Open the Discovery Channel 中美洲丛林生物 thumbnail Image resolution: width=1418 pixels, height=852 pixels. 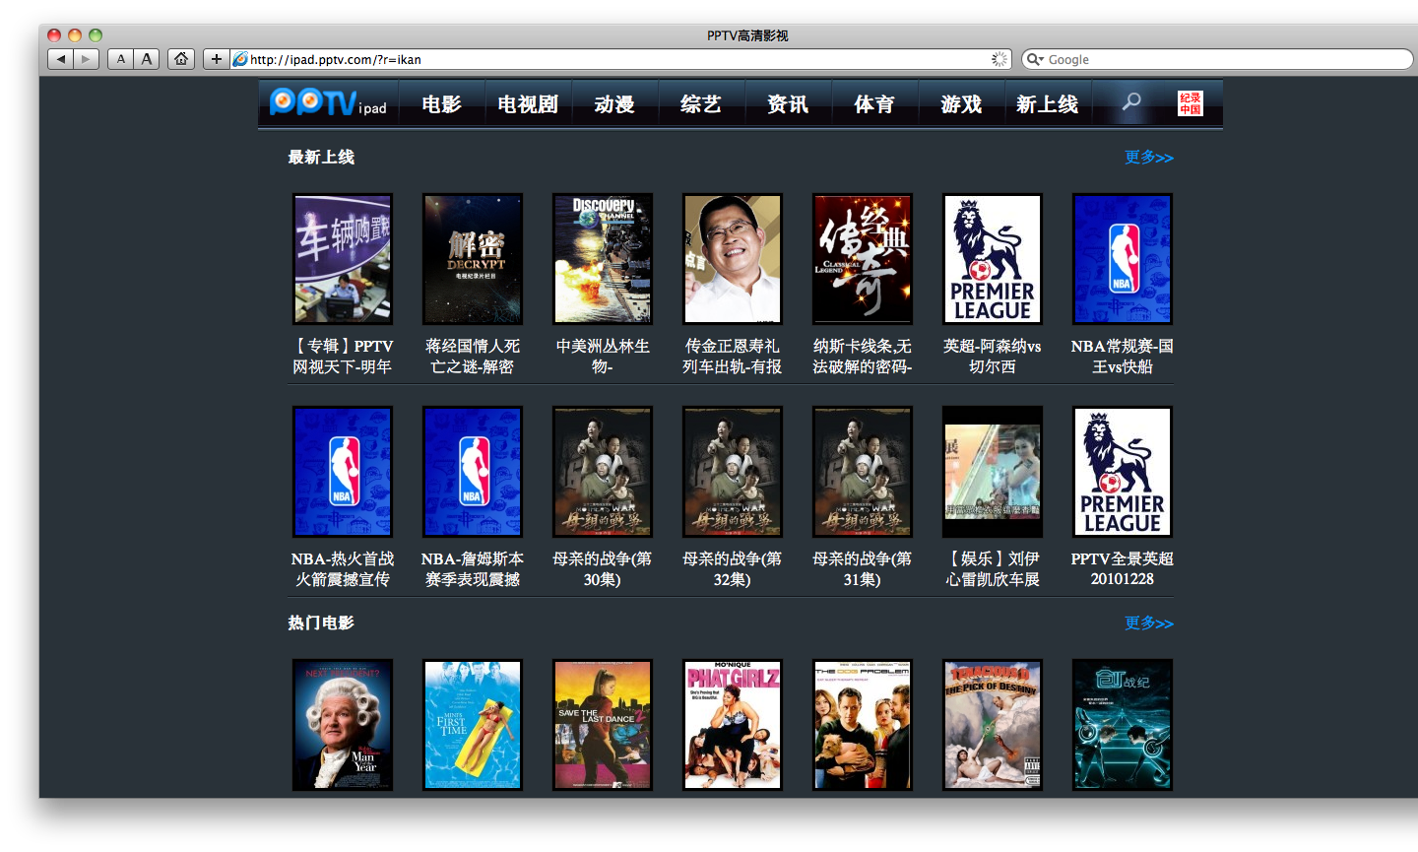(603, 259)
